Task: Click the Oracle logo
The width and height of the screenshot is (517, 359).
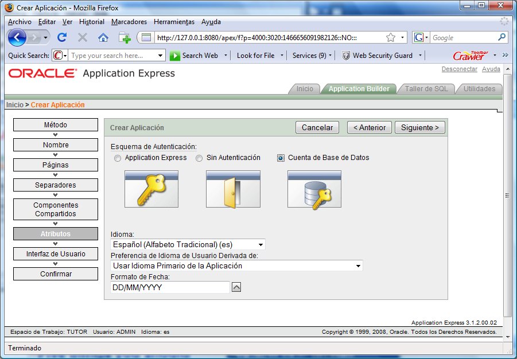Action: (x=42, y=73)
